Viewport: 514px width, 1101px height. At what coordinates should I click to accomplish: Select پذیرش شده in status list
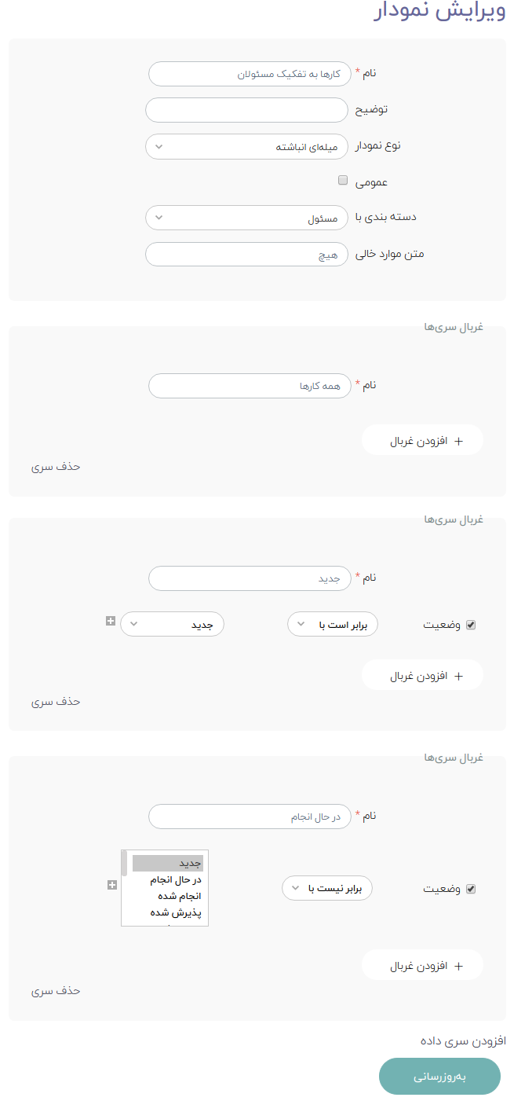(176, 912)
